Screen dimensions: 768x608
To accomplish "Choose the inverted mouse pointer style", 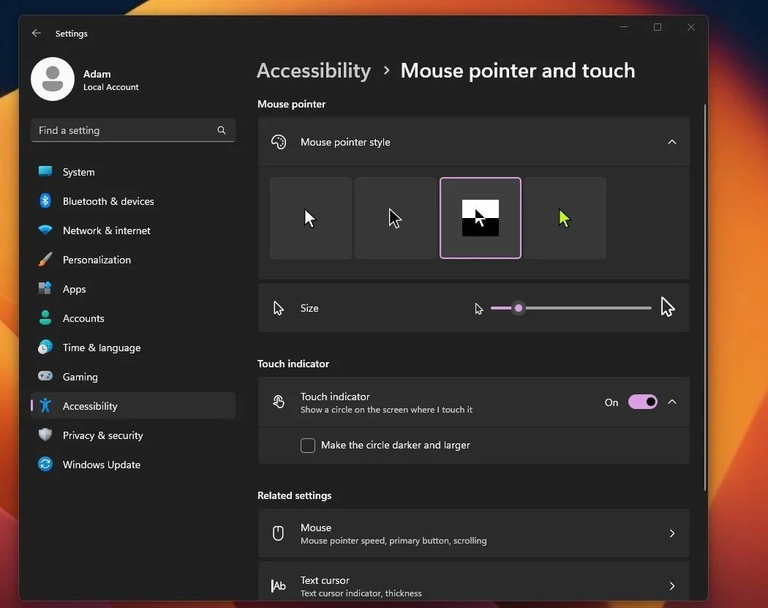I will click(x=481, y=218).
